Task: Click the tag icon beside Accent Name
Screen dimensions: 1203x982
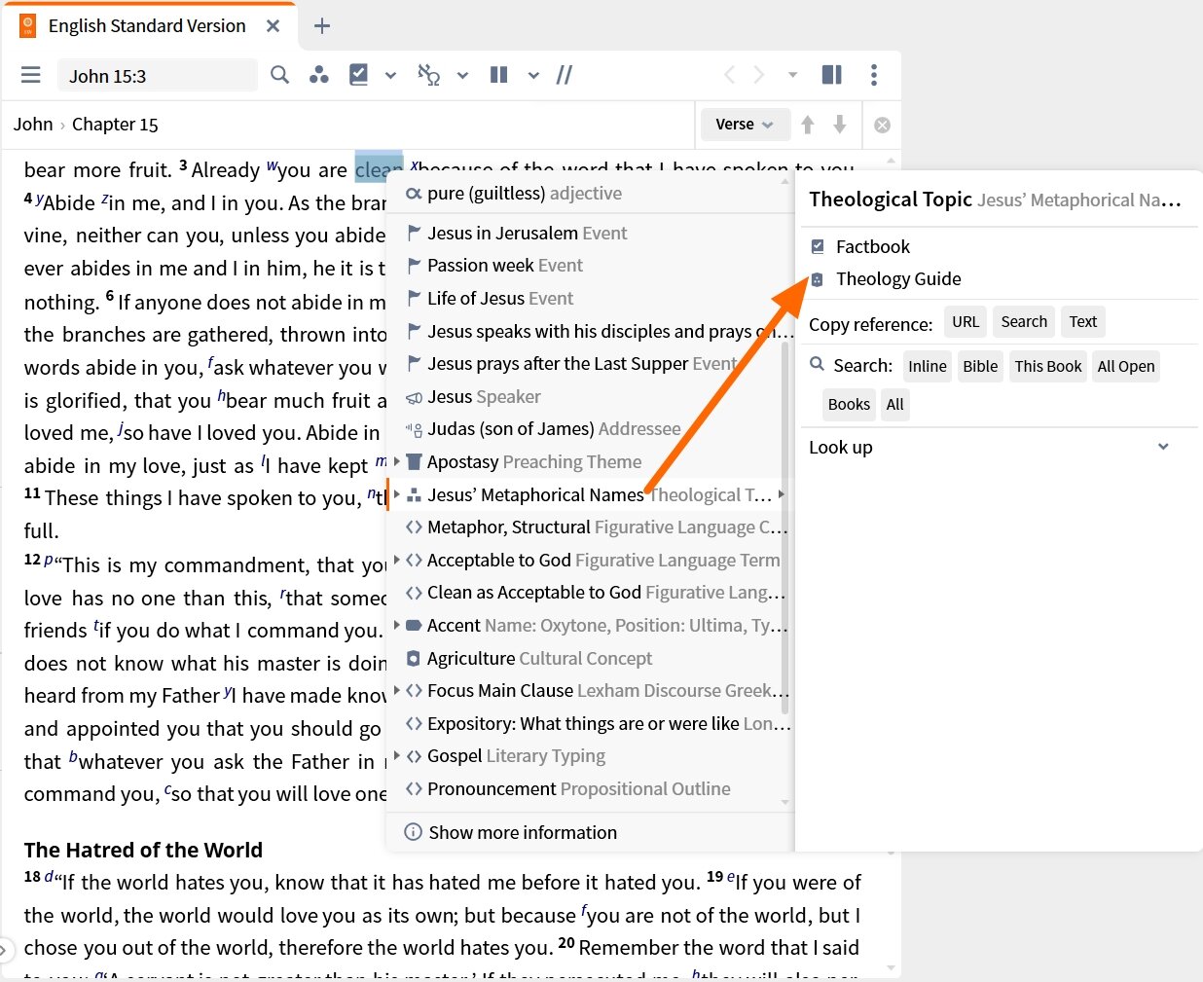Action: 414,626
